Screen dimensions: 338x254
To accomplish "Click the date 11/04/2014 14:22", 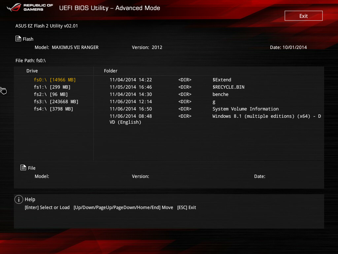I will pos(131,80).
